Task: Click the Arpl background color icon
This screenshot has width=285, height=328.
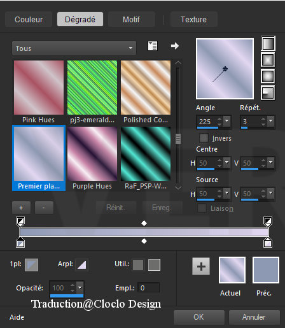Action: click(x=81, y=265)
